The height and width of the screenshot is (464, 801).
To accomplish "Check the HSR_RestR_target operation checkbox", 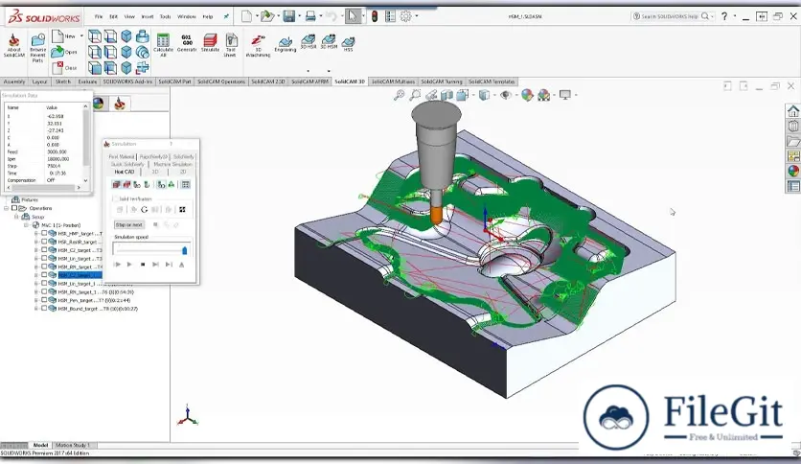I will [x=44, y=242].
